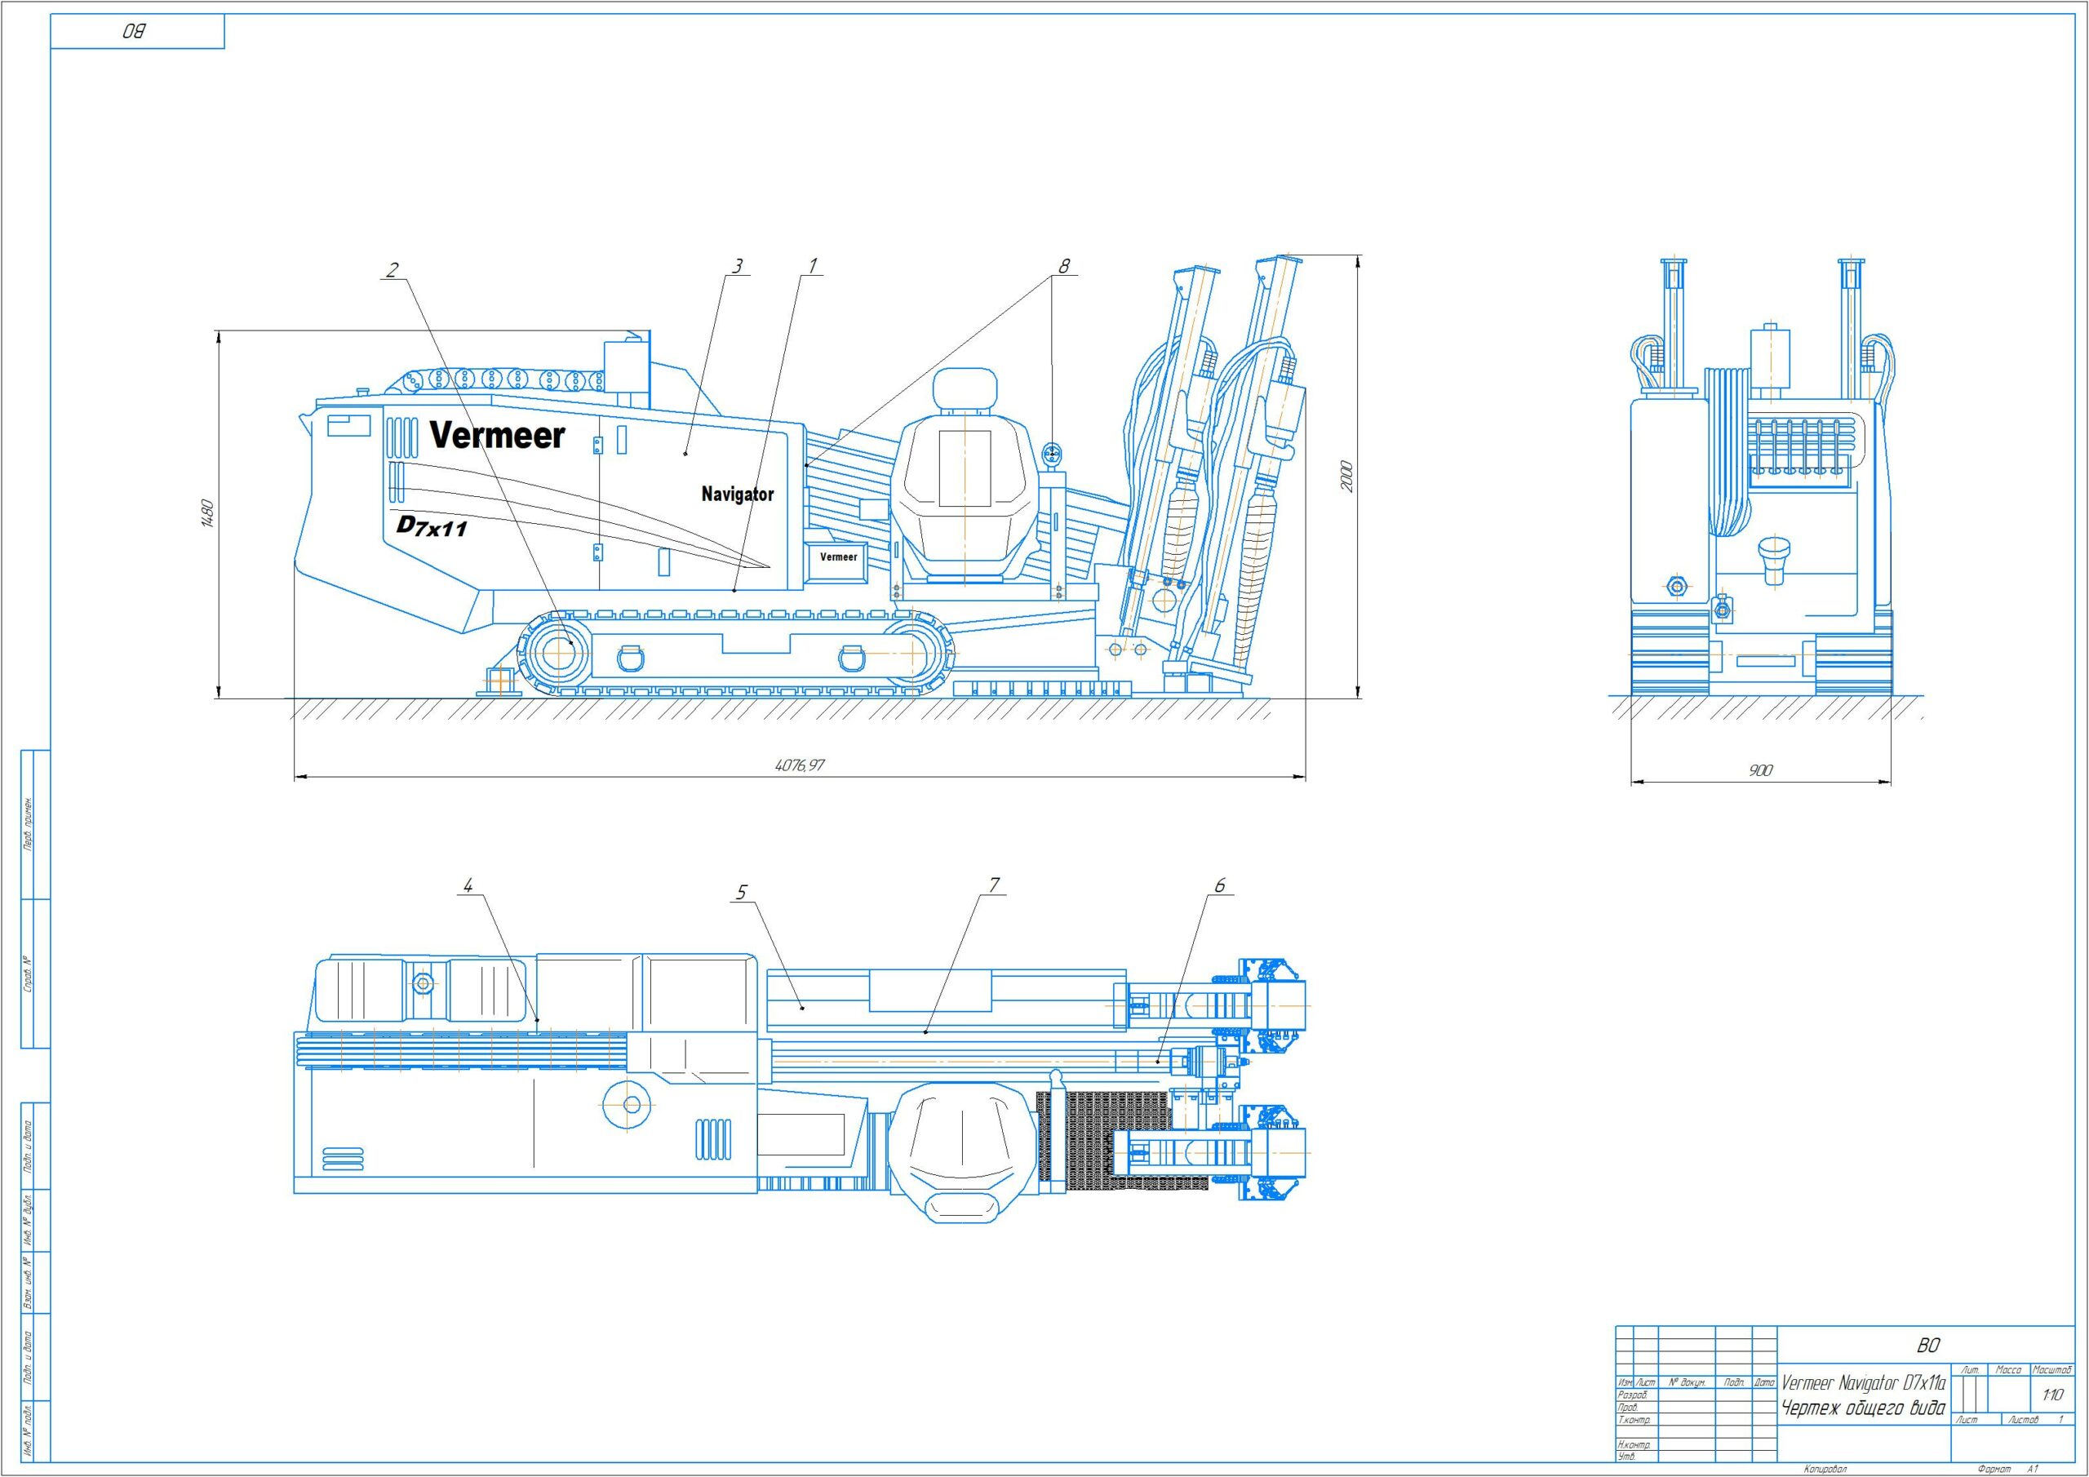
Task: Click the "Подп." column header in title block
Action: point(1733,1382)
